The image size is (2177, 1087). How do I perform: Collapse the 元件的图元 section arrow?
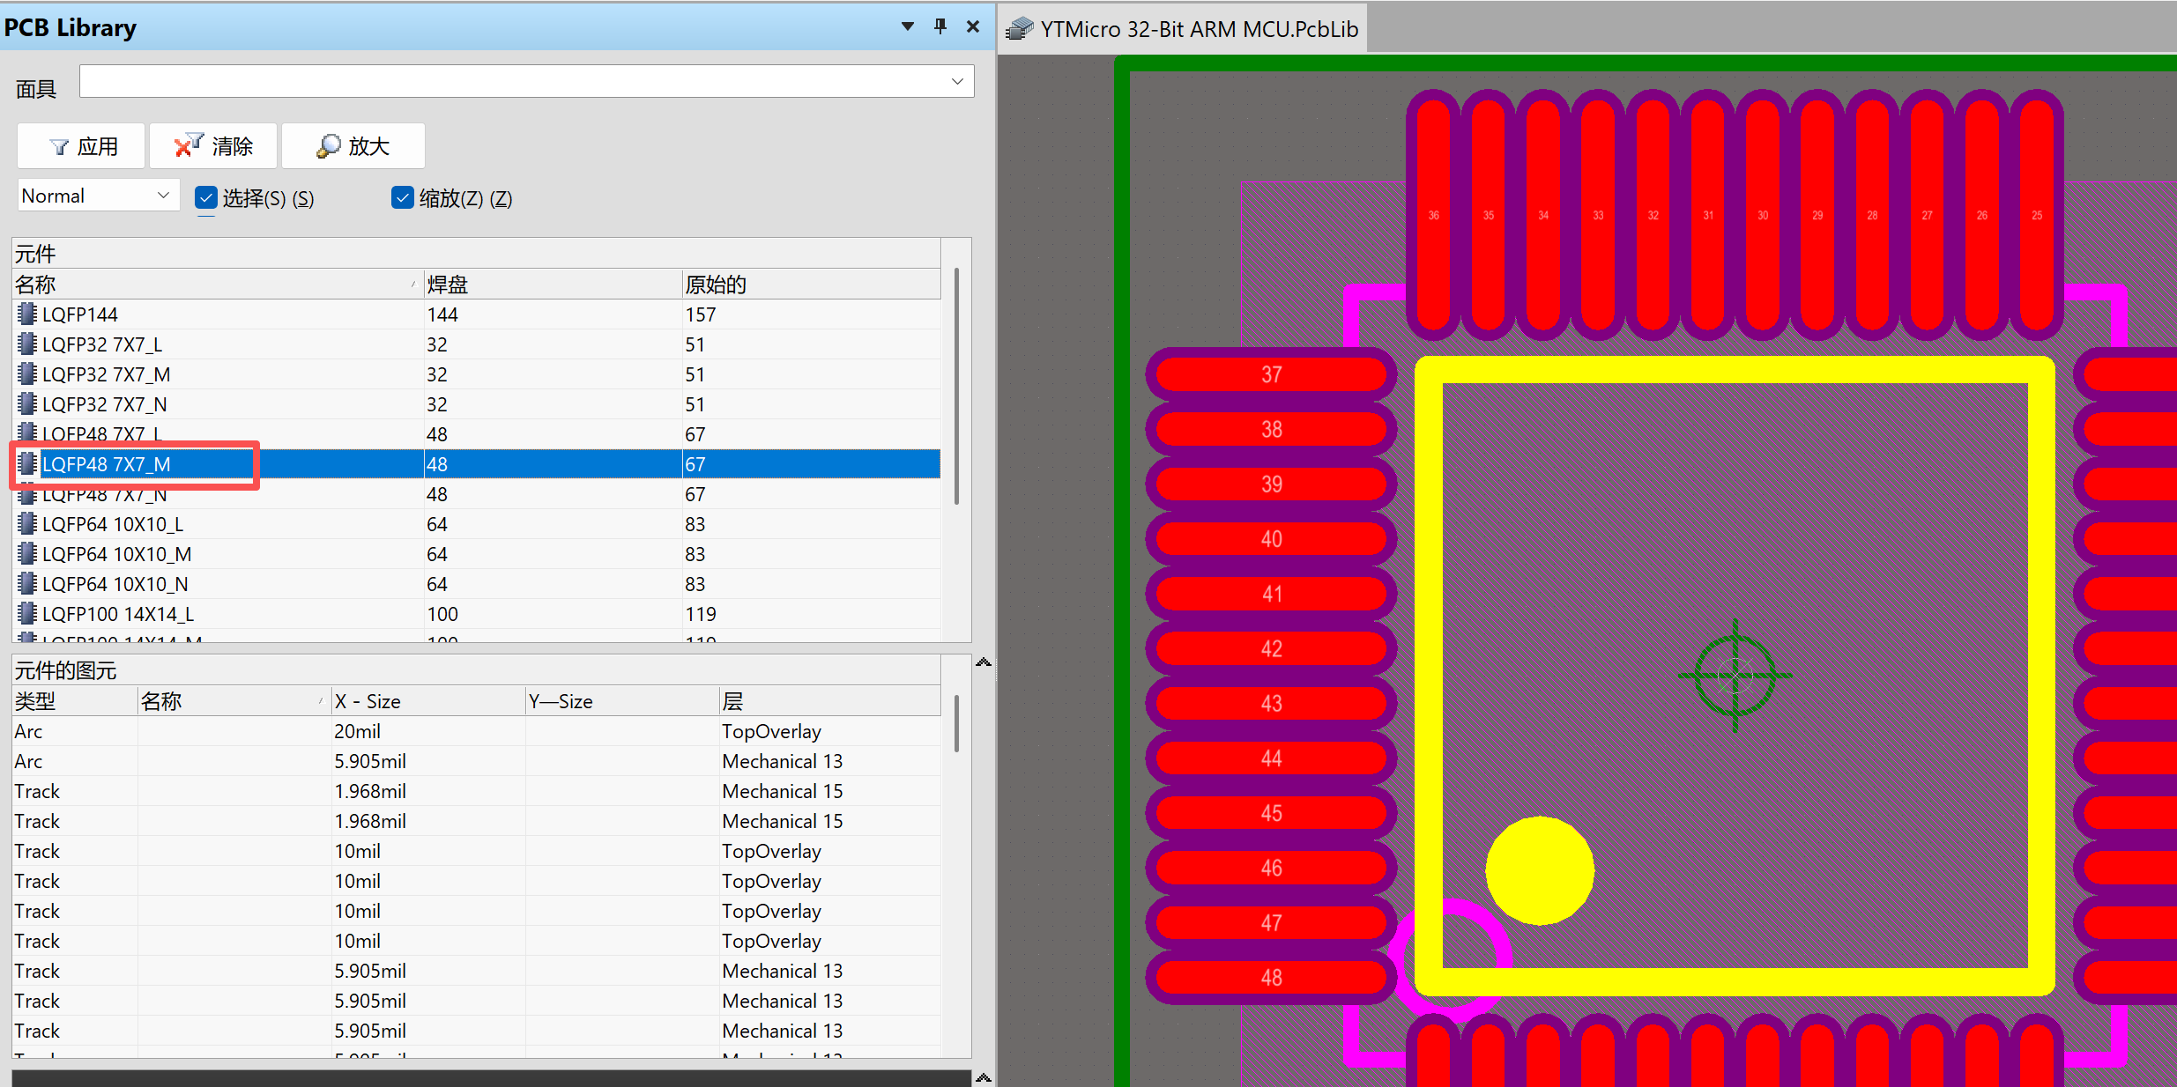point(984,662)
